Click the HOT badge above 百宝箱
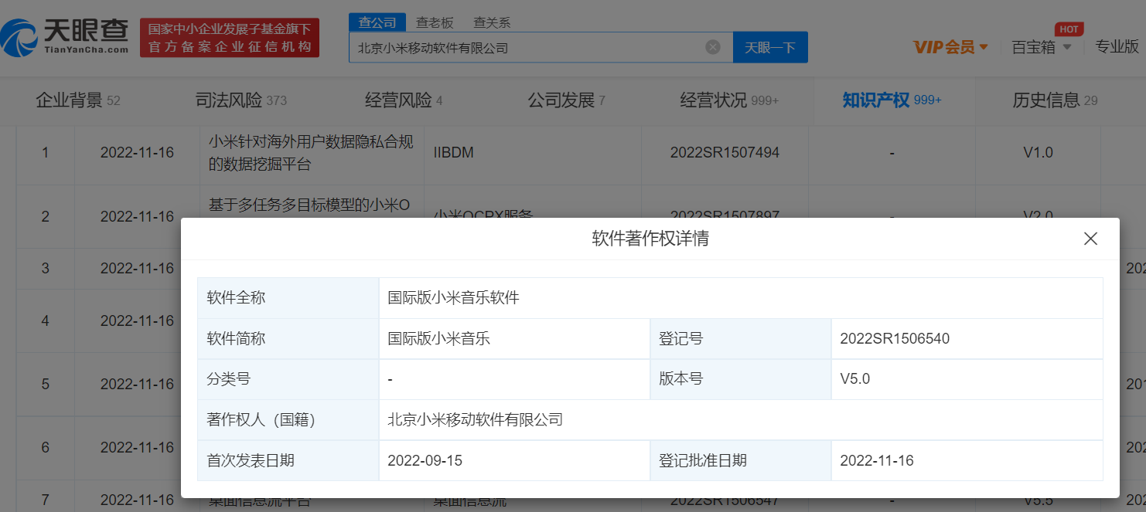This screenshot has width=1146, height=512. (1069, 29)
